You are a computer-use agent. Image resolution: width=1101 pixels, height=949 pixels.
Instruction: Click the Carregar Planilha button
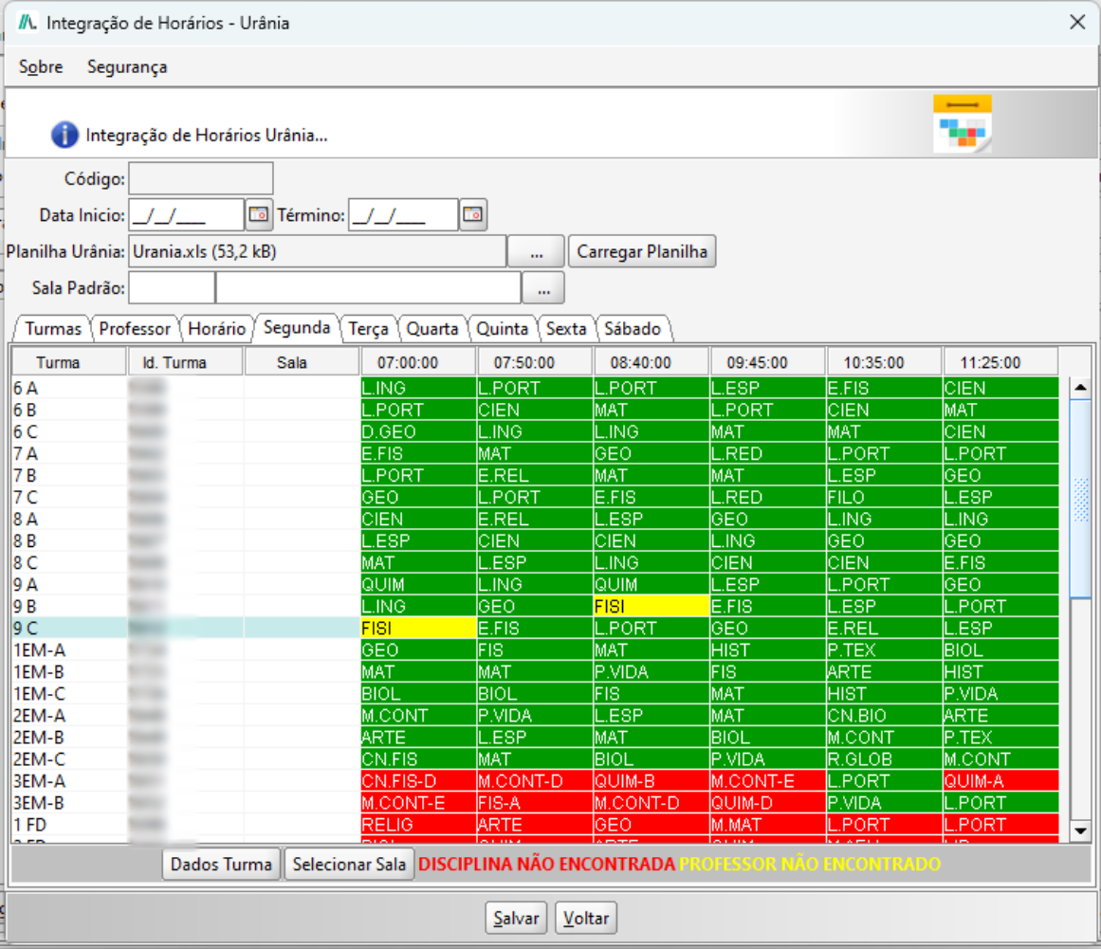642,252
